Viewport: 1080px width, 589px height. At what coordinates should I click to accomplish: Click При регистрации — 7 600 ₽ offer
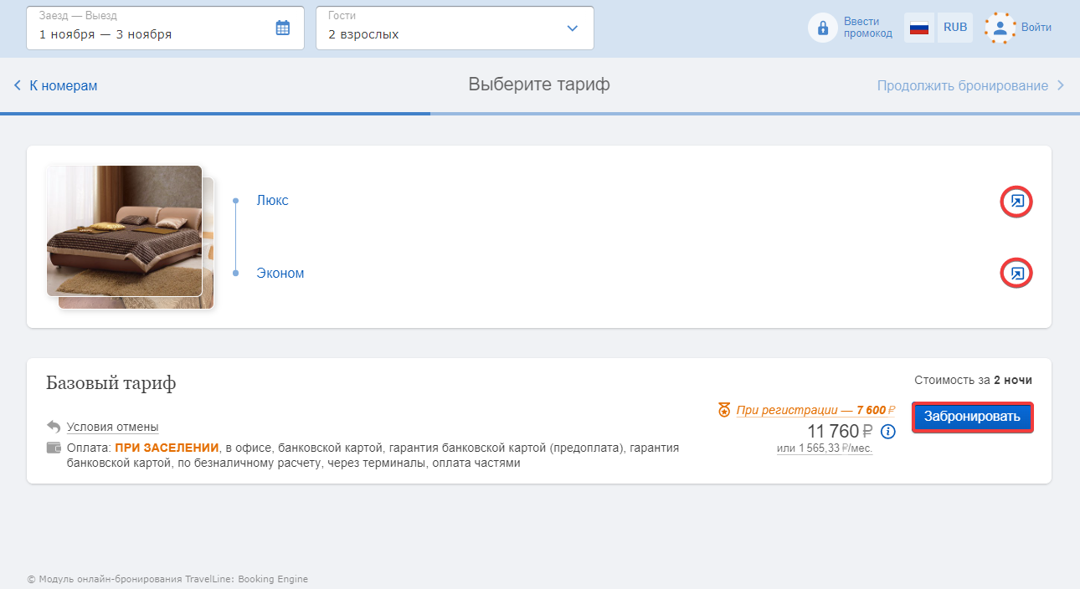(x=815, y=410)
